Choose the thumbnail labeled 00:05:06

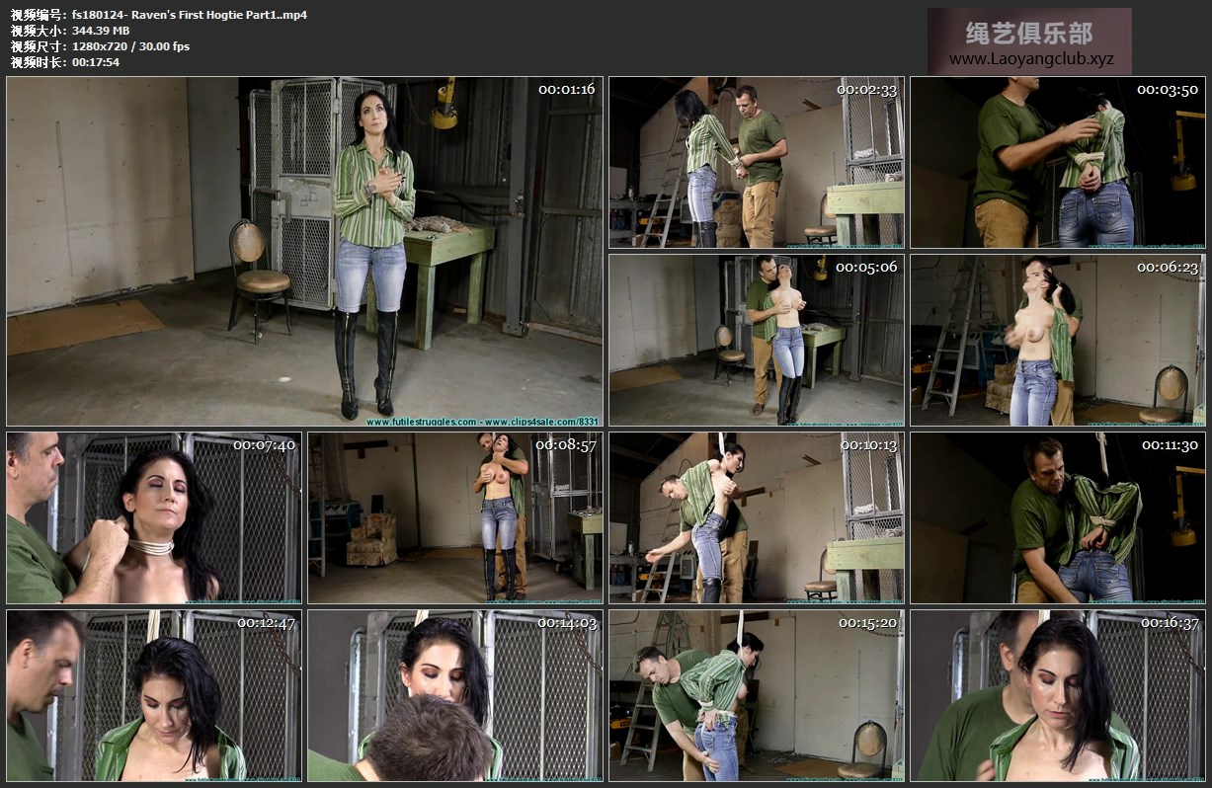[756, 340]
